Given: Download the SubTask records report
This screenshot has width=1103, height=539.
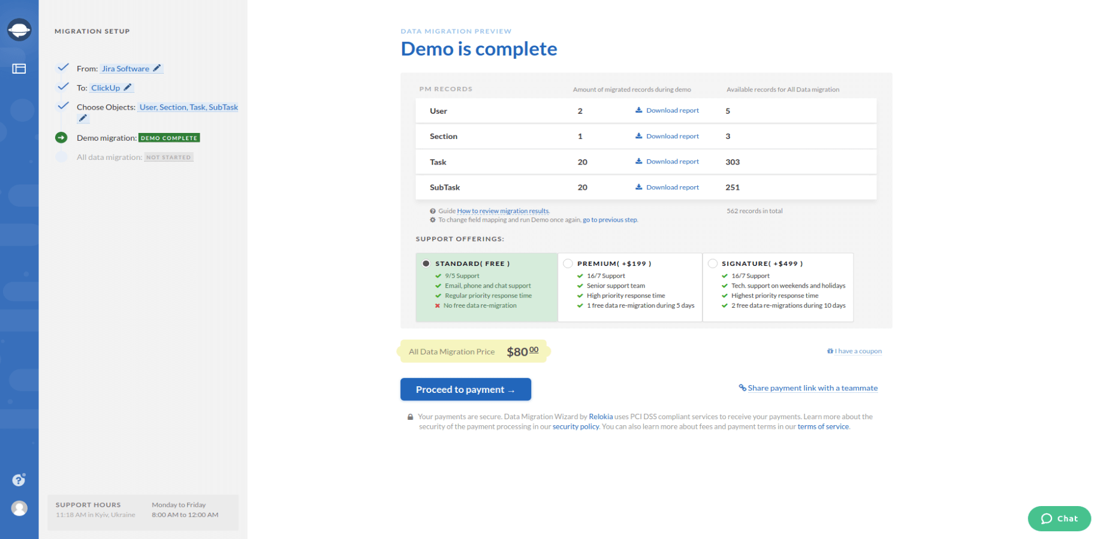Looking at the screenshot, I should click(667, 187).
